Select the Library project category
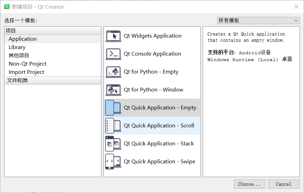 pyautogui.click(x=17, y=47)
